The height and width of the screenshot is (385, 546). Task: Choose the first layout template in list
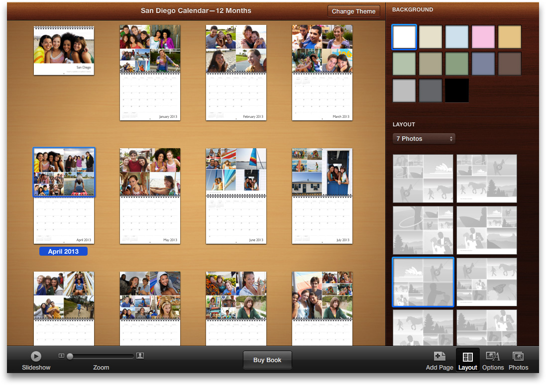(x=423, y=178)
